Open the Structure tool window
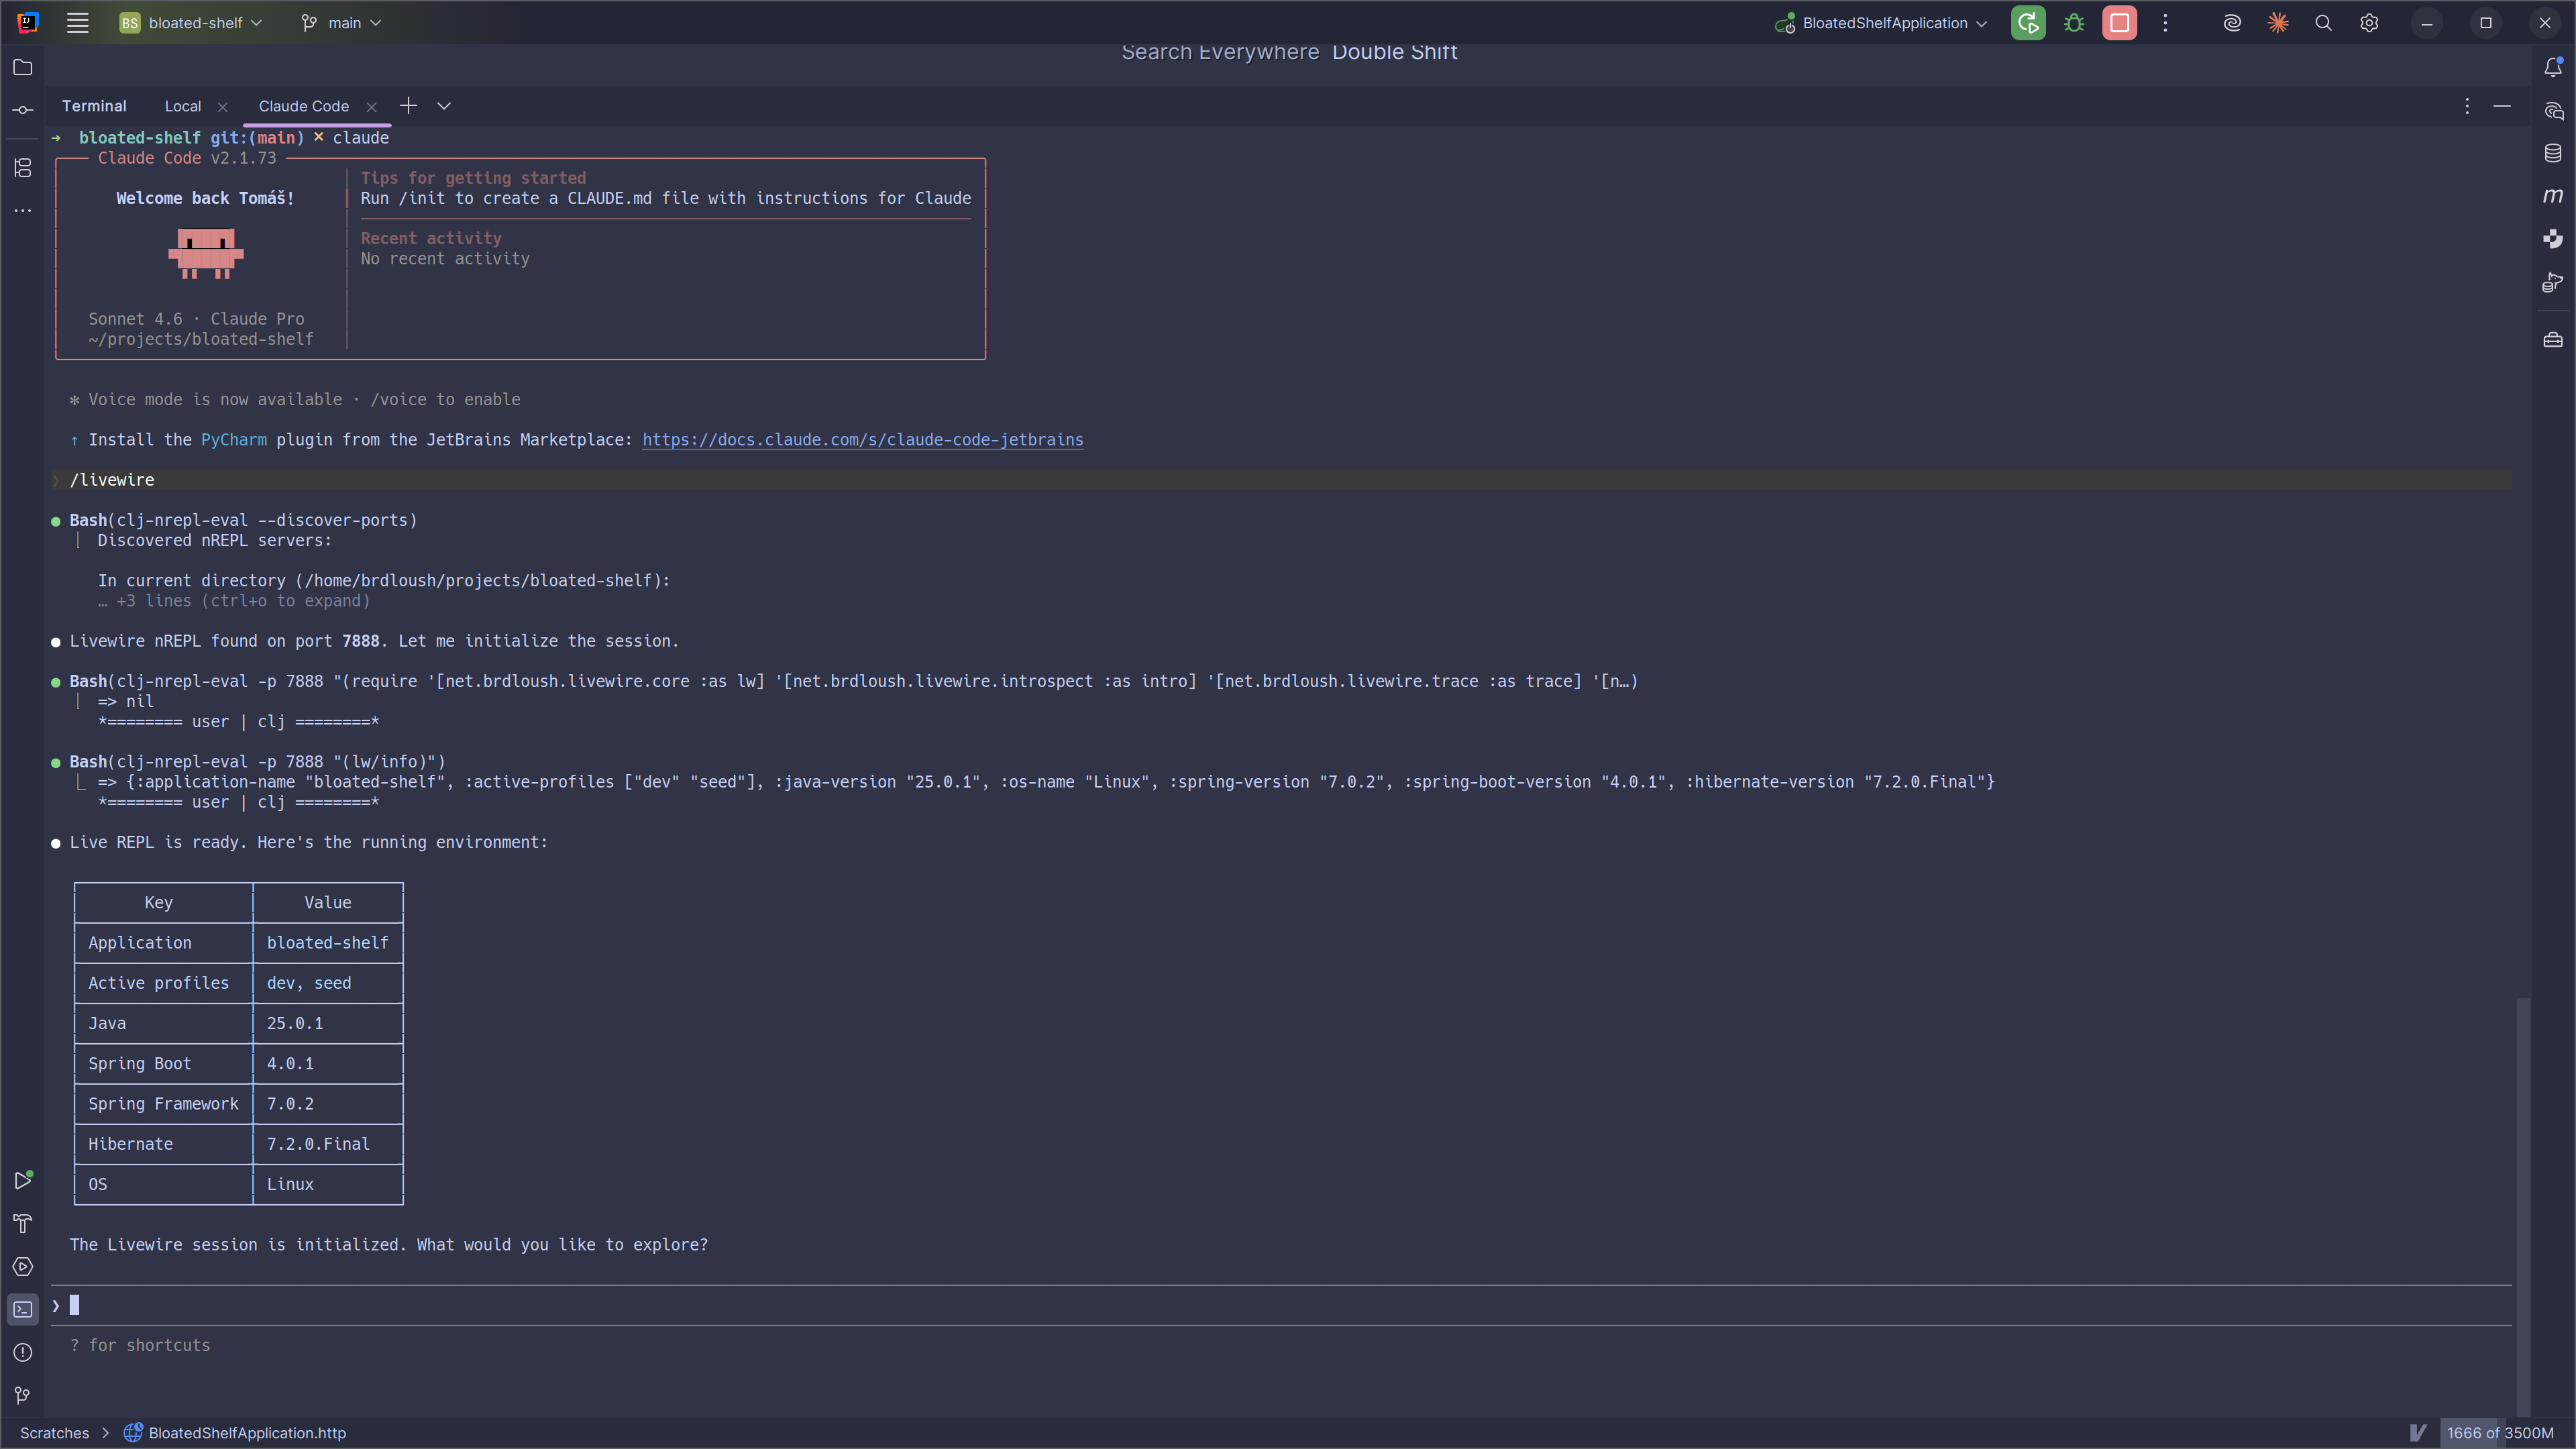Screen dimensions: 2576x1449 coord(22,167)
